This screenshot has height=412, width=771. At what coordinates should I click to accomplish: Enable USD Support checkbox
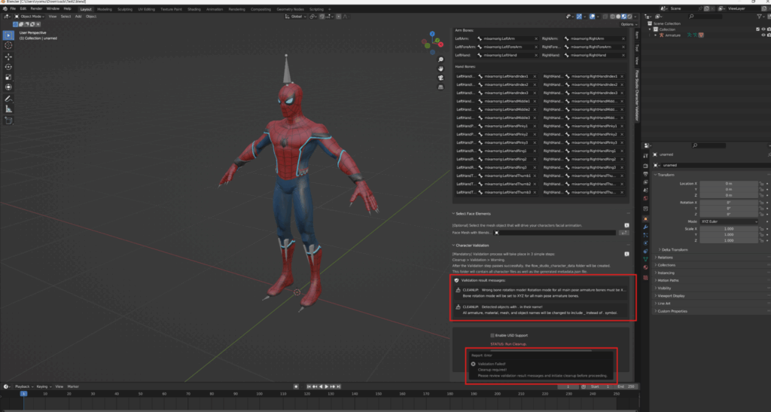(492, 334)
